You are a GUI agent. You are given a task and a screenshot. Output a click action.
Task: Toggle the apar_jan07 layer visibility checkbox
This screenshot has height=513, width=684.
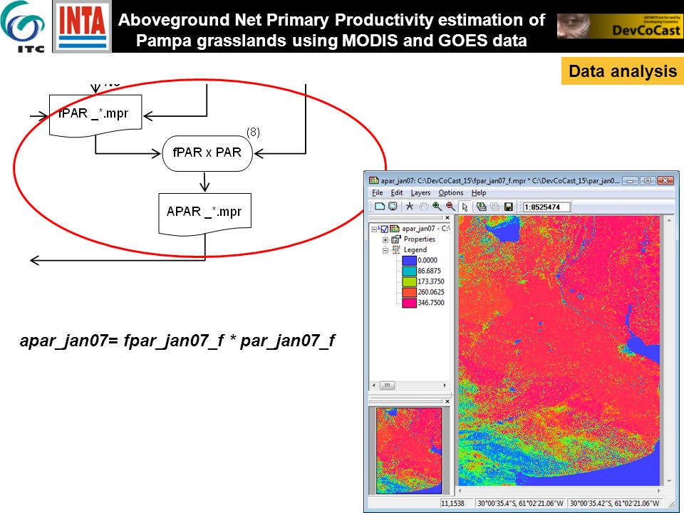pyautogui.click(x=384, y=229)
